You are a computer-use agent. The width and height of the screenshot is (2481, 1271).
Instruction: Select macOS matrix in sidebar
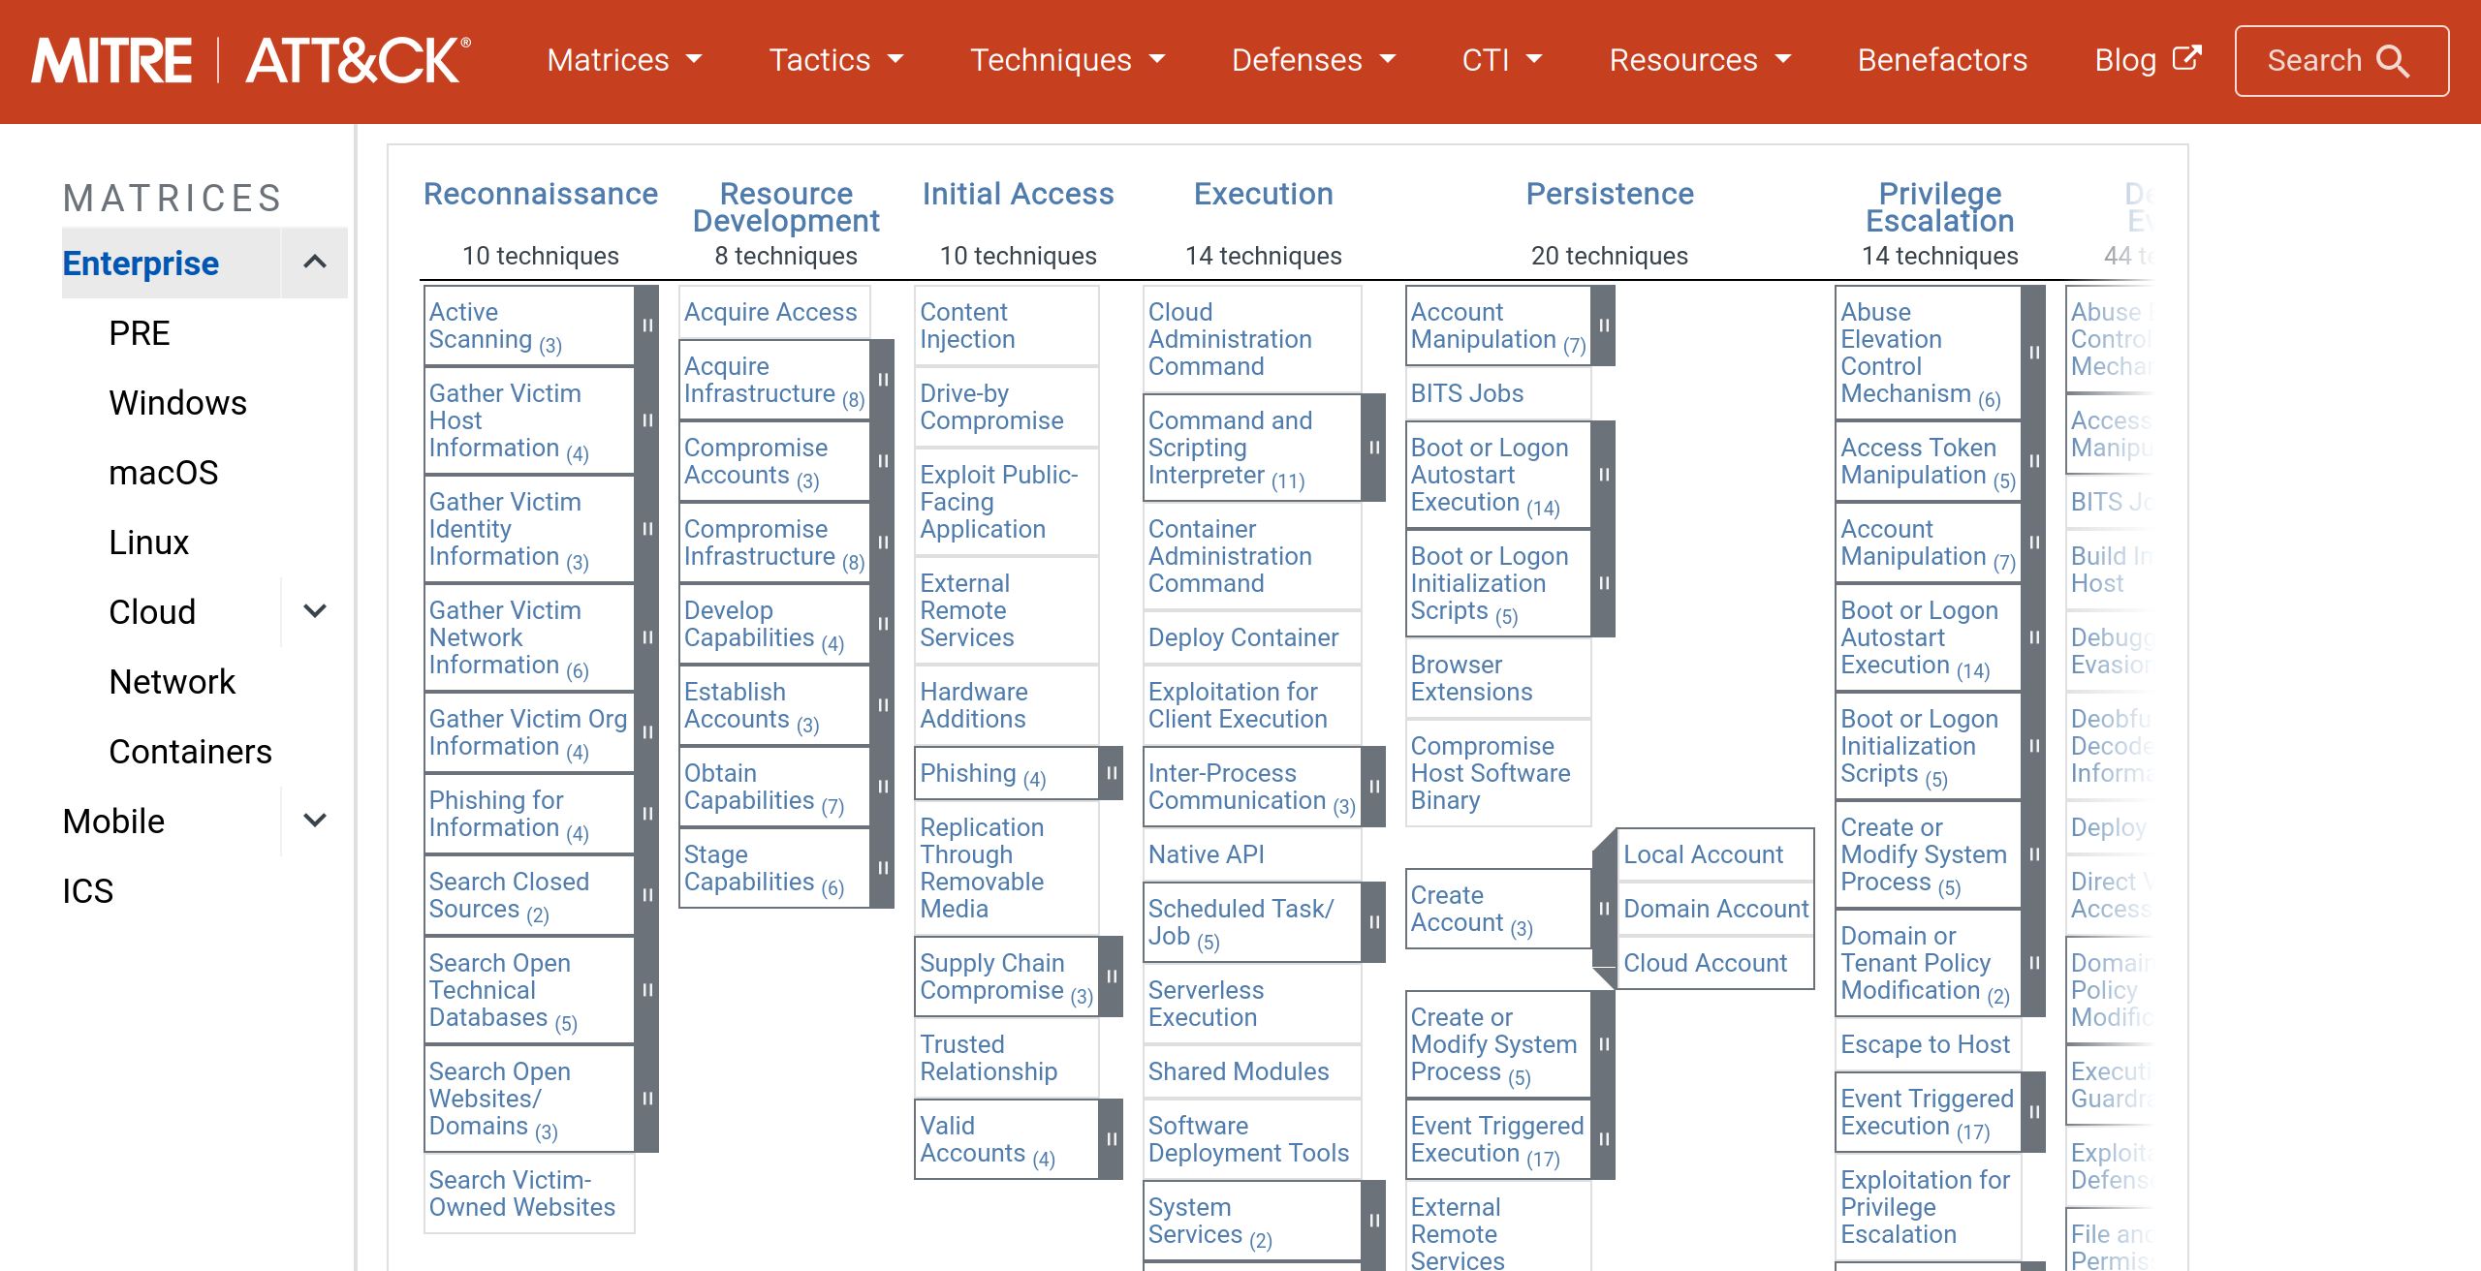point(164,473)
